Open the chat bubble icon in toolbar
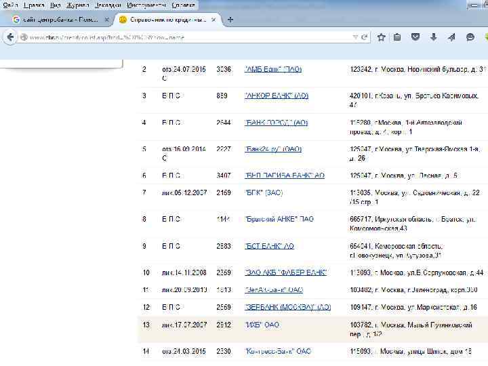488x366 pixels. click(470, 38)
